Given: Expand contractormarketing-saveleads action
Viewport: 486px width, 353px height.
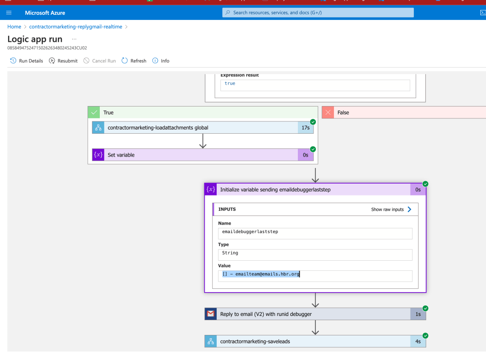Looking at the screenshot, I should [315, 342].
